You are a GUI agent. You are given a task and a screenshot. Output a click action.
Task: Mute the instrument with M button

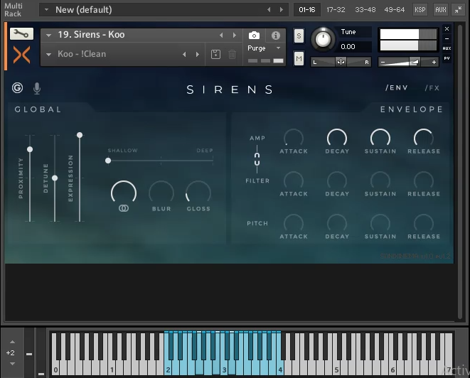pyautogui.click(x=299, y=58)
